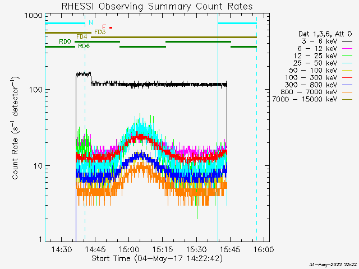
Task: Click the orange 800 - 7000 keV legend line
Action: (x=347, y=92)
